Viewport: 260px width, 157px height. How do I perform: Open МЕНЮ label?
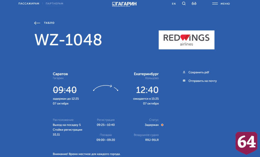point(225,4)
